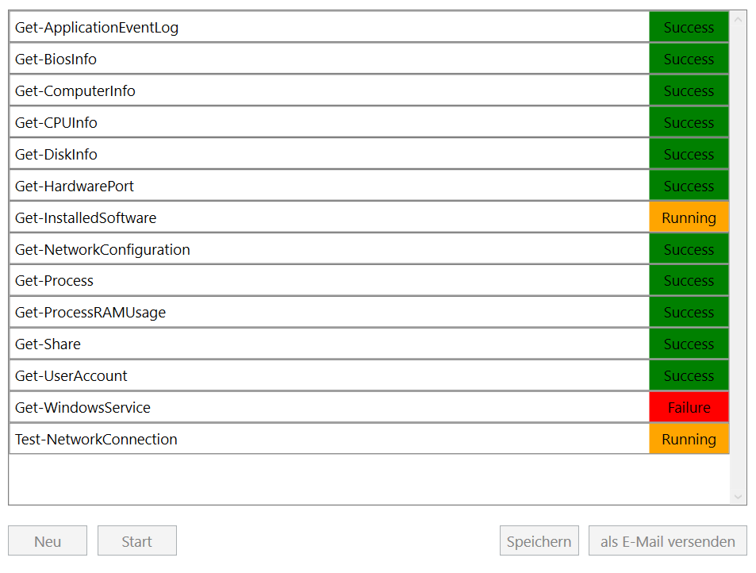Click the Success status of Get-CPUInfo
The image size is (756, 573).
point(689,122)
